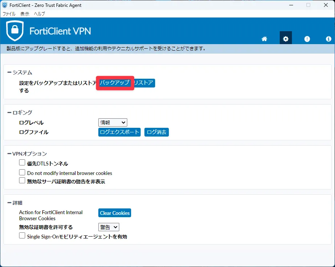Viewport: 335px width, 267px height.
Task: Click the バックアップ button
Action: point(115,83)
